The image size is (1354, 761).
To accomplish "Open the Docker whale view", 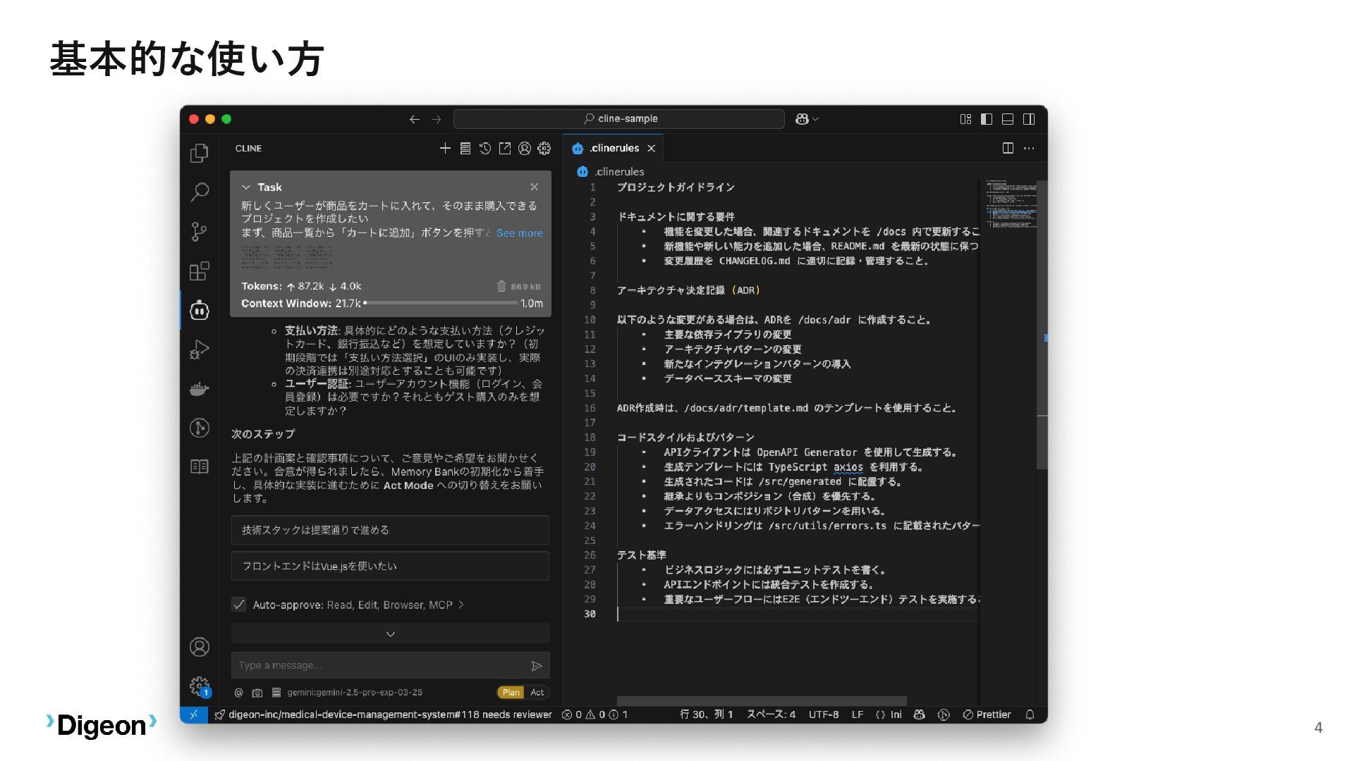I will [x=200, y=389].
